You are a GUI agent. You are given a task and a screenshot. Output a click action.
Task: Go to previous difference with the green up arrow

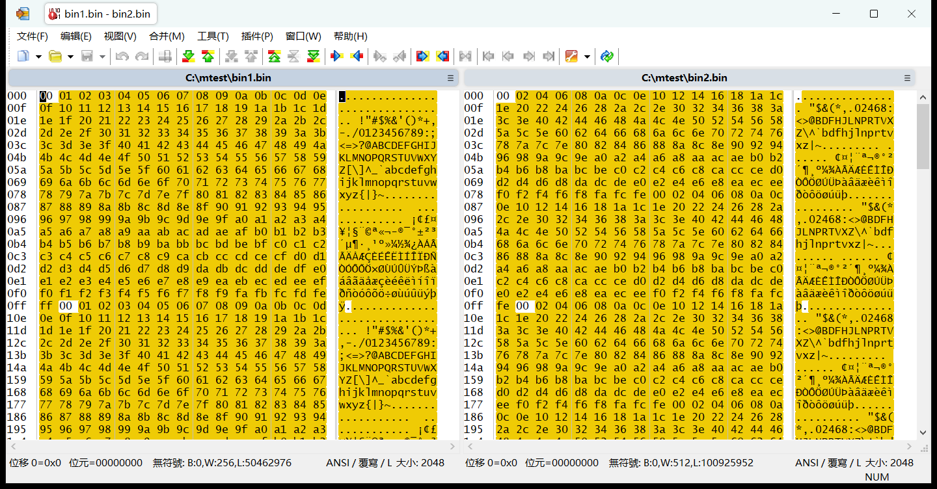tap(208, 57)
